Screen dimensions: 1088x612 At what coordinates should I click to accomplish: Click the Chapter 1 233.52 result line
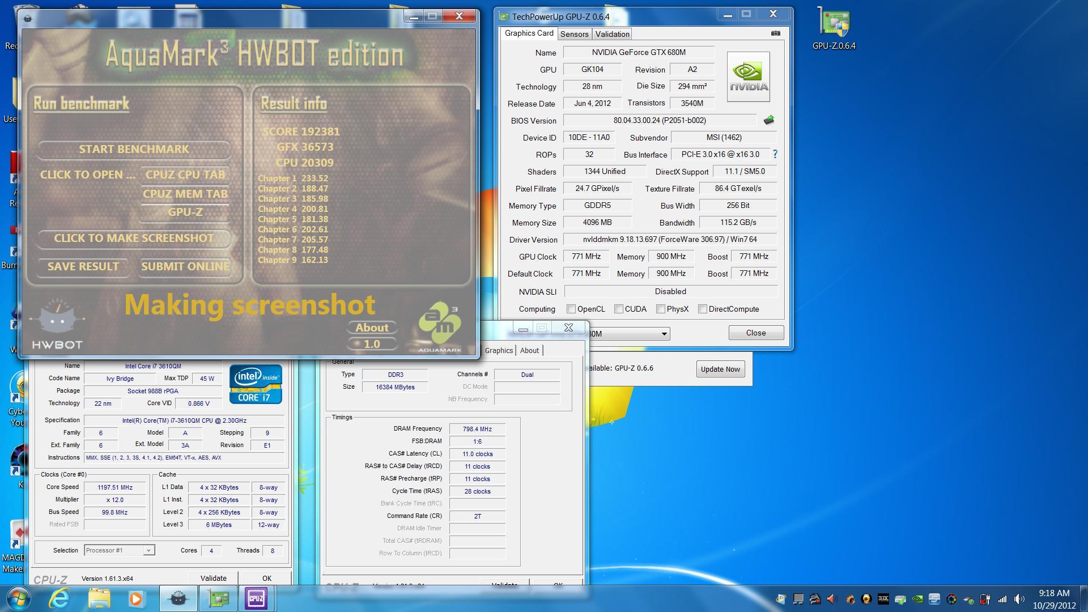click(x=293, y=178)
